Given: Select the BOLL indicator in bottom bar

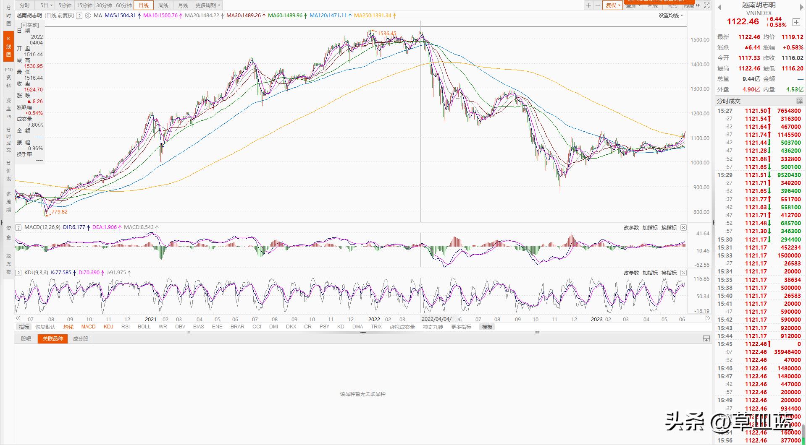Looking at the screenshot, I should pyautogui.click(x=144, y=327).
